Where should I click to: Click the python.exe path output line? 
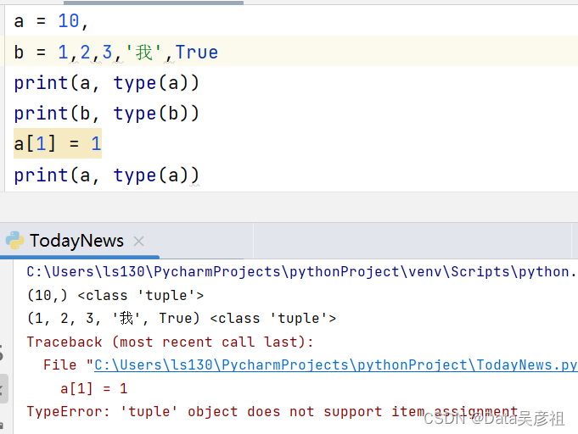point(302,272)
